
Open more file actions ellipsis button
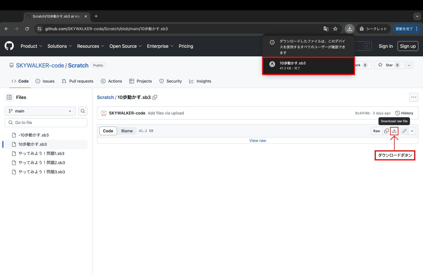[x=414, y=97]
